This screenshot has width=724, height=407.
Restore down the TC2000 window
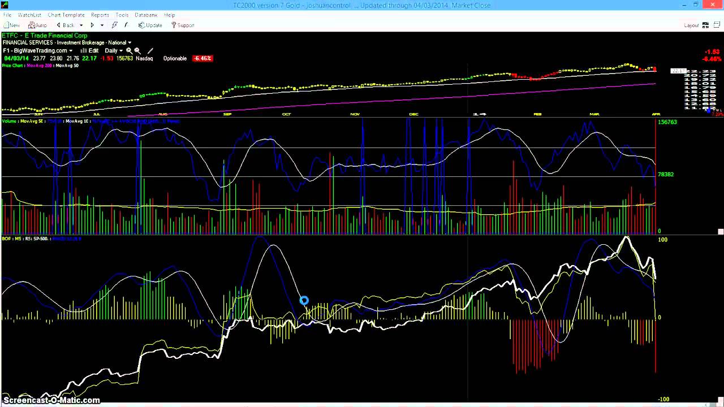pyautogui.click(x=696, y=5)
